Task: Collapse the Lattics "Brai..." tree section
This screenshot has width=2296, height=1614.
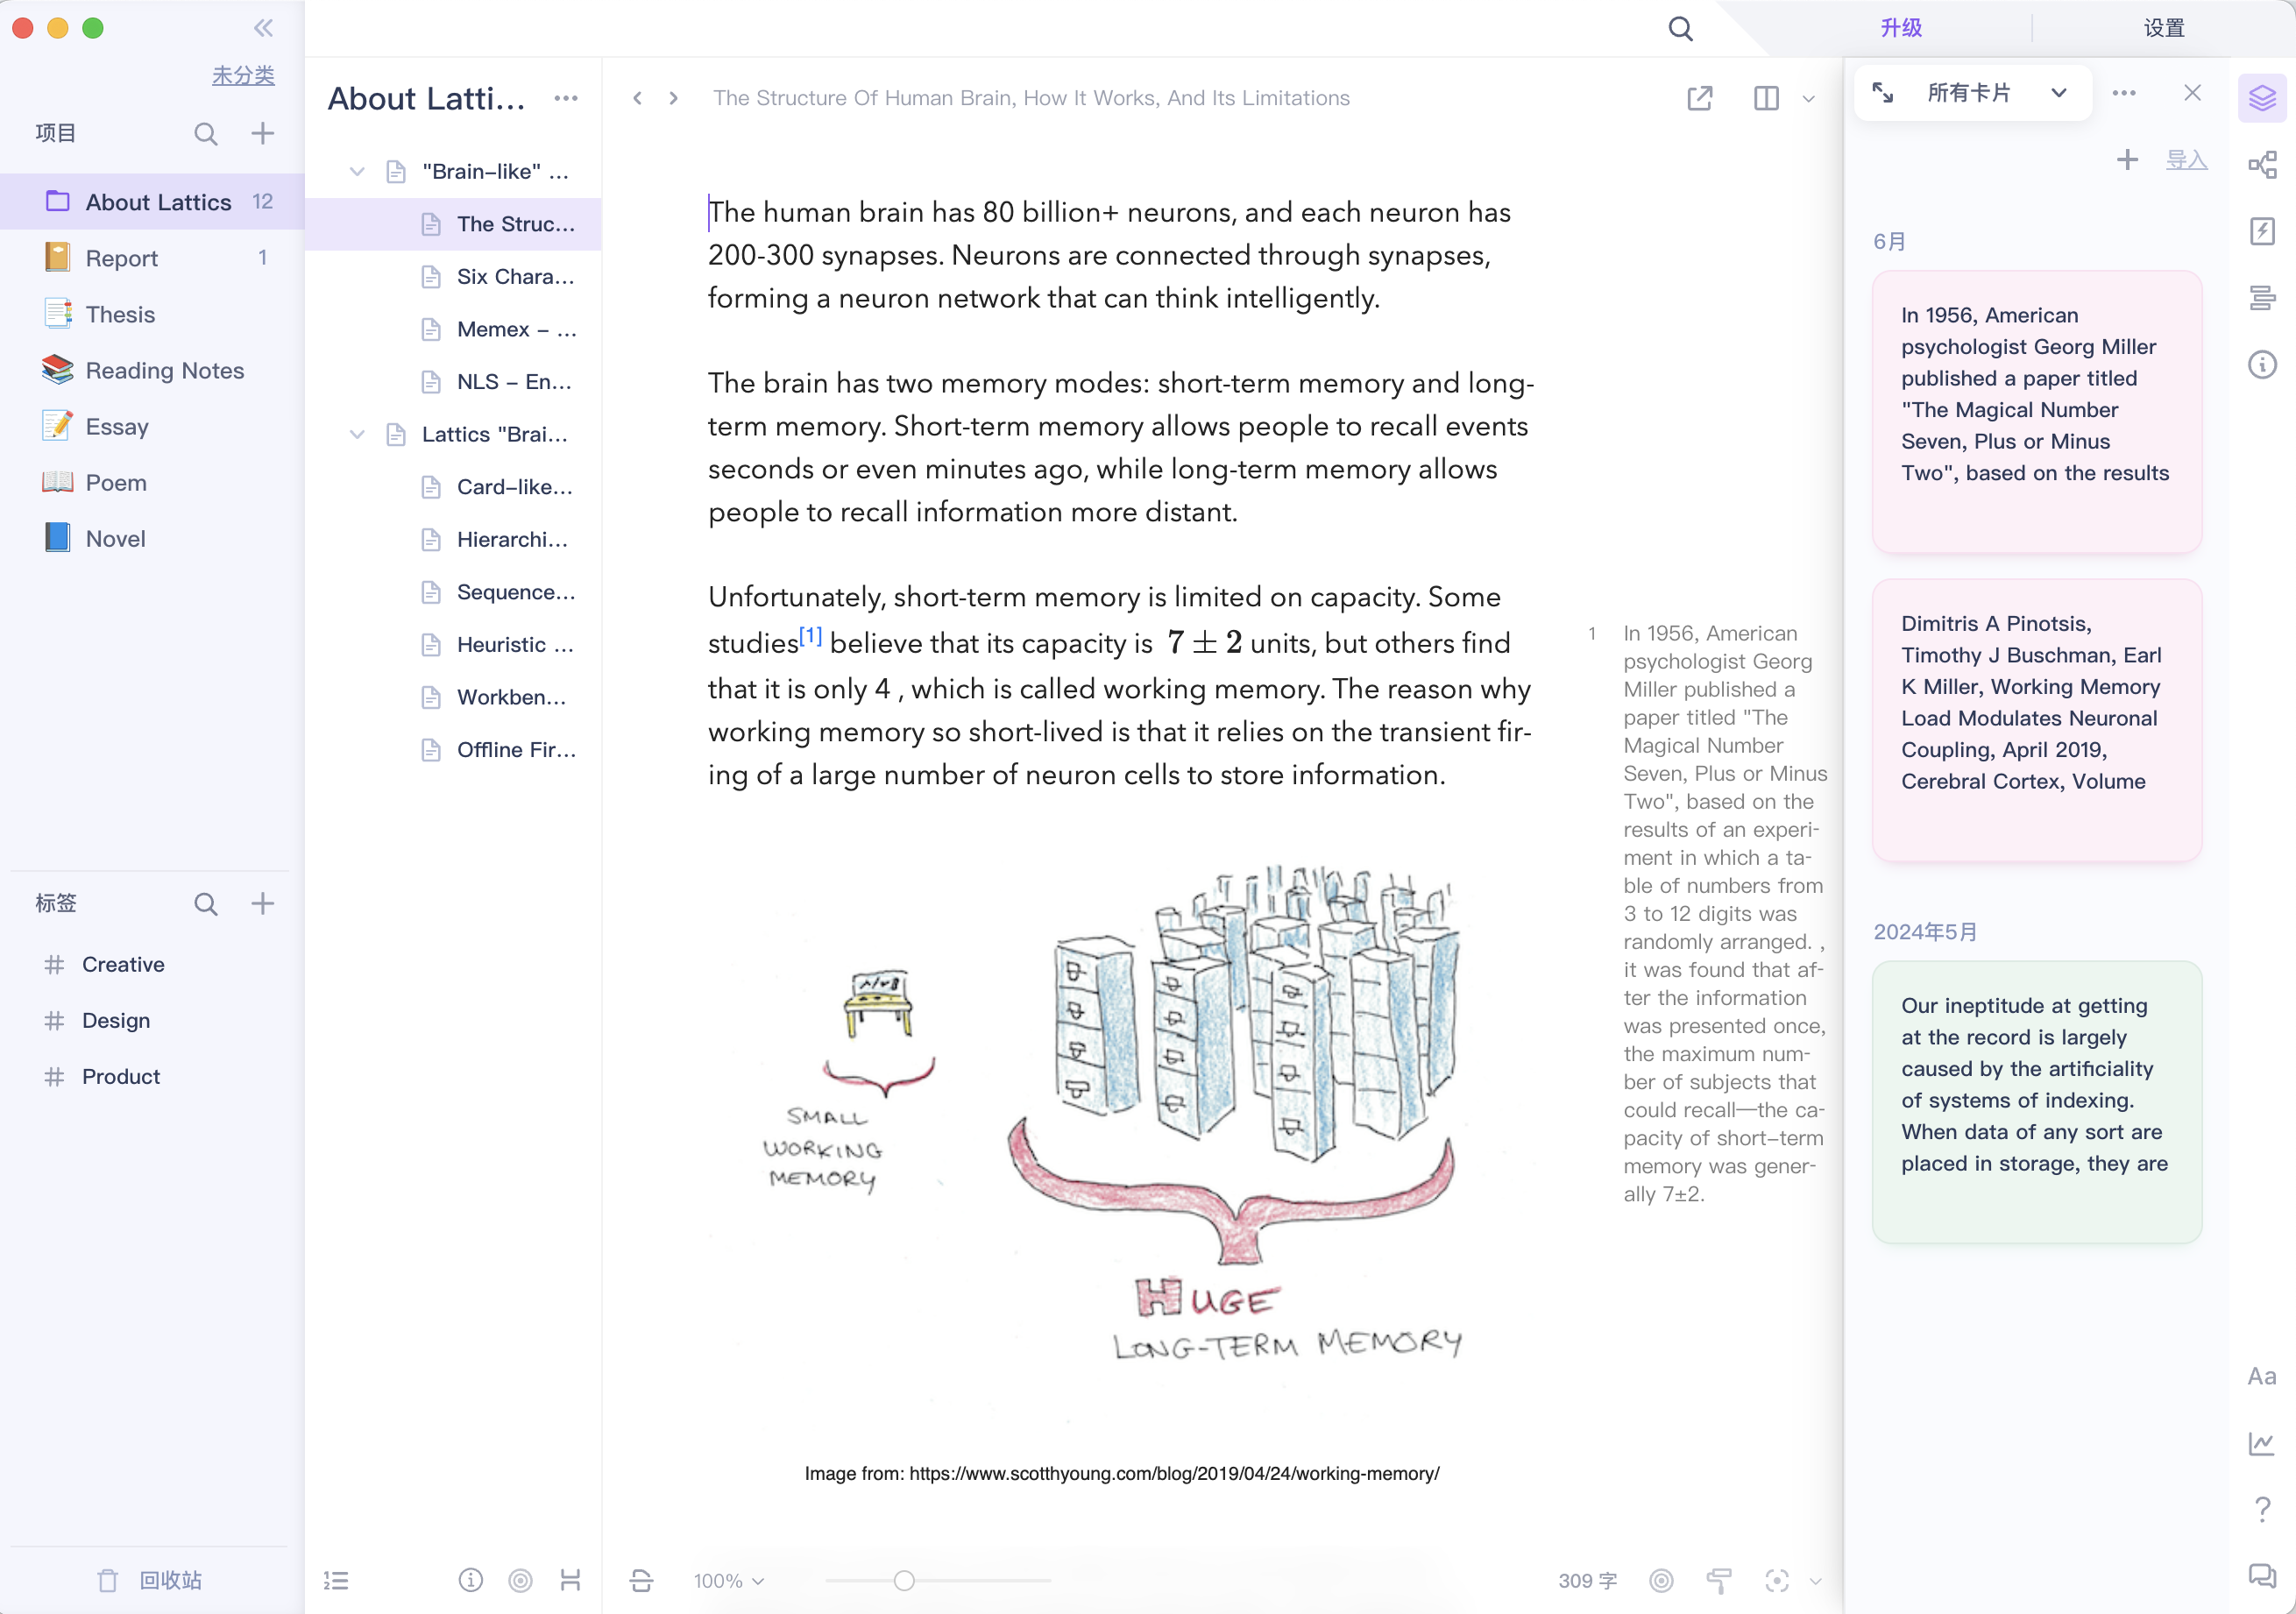Action: click(x=356, y=435)
